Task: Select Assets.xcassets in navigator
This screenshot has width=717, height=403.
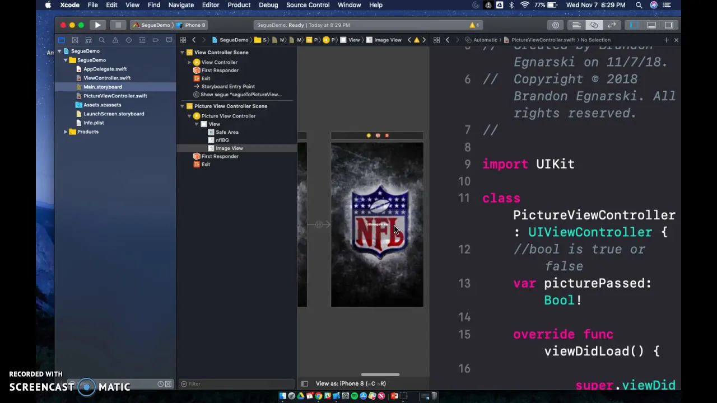Action: (102, 105)
